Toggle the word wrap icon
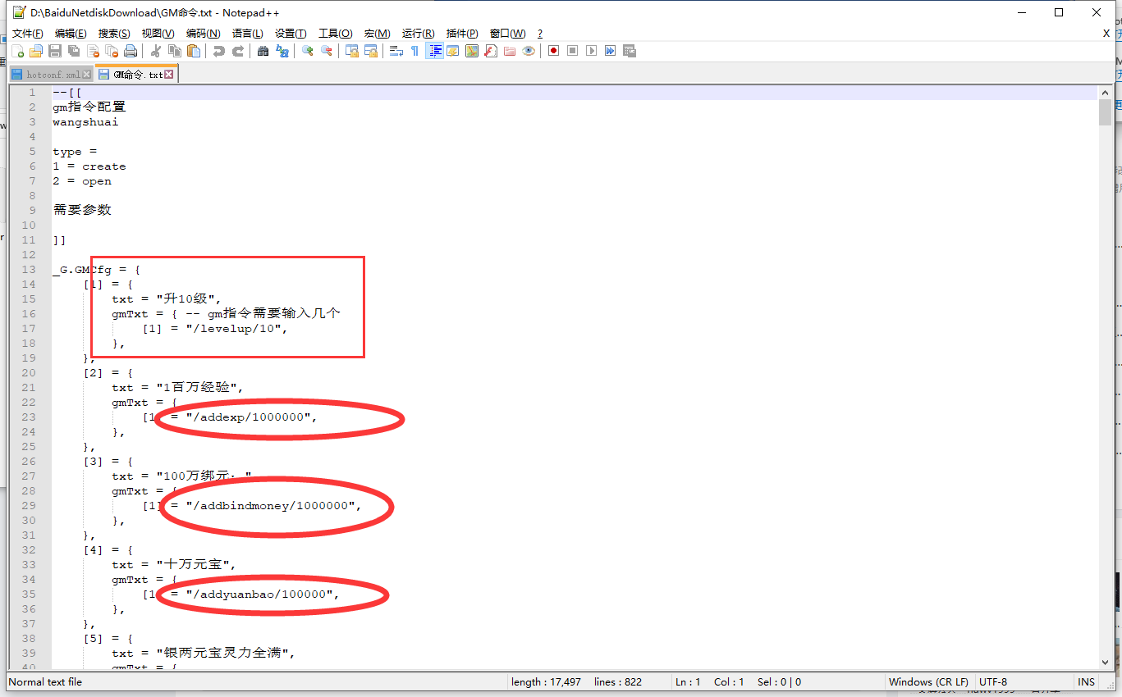This screenshot has height=697, width=1122. 396,51
